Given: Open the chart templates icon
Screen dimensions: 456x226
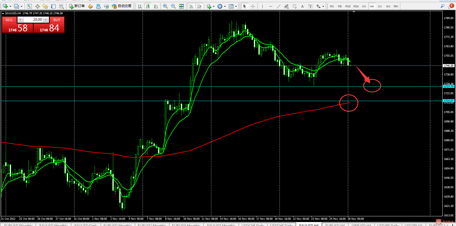Looking at the screenshot, I should point(231,6).
